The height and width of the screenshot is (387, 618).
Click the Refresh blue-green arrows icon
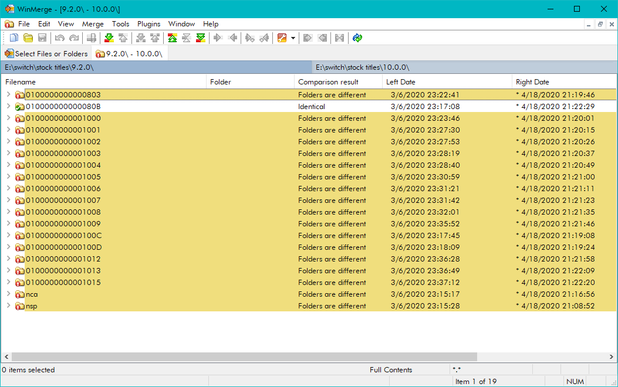coord(357,38)
